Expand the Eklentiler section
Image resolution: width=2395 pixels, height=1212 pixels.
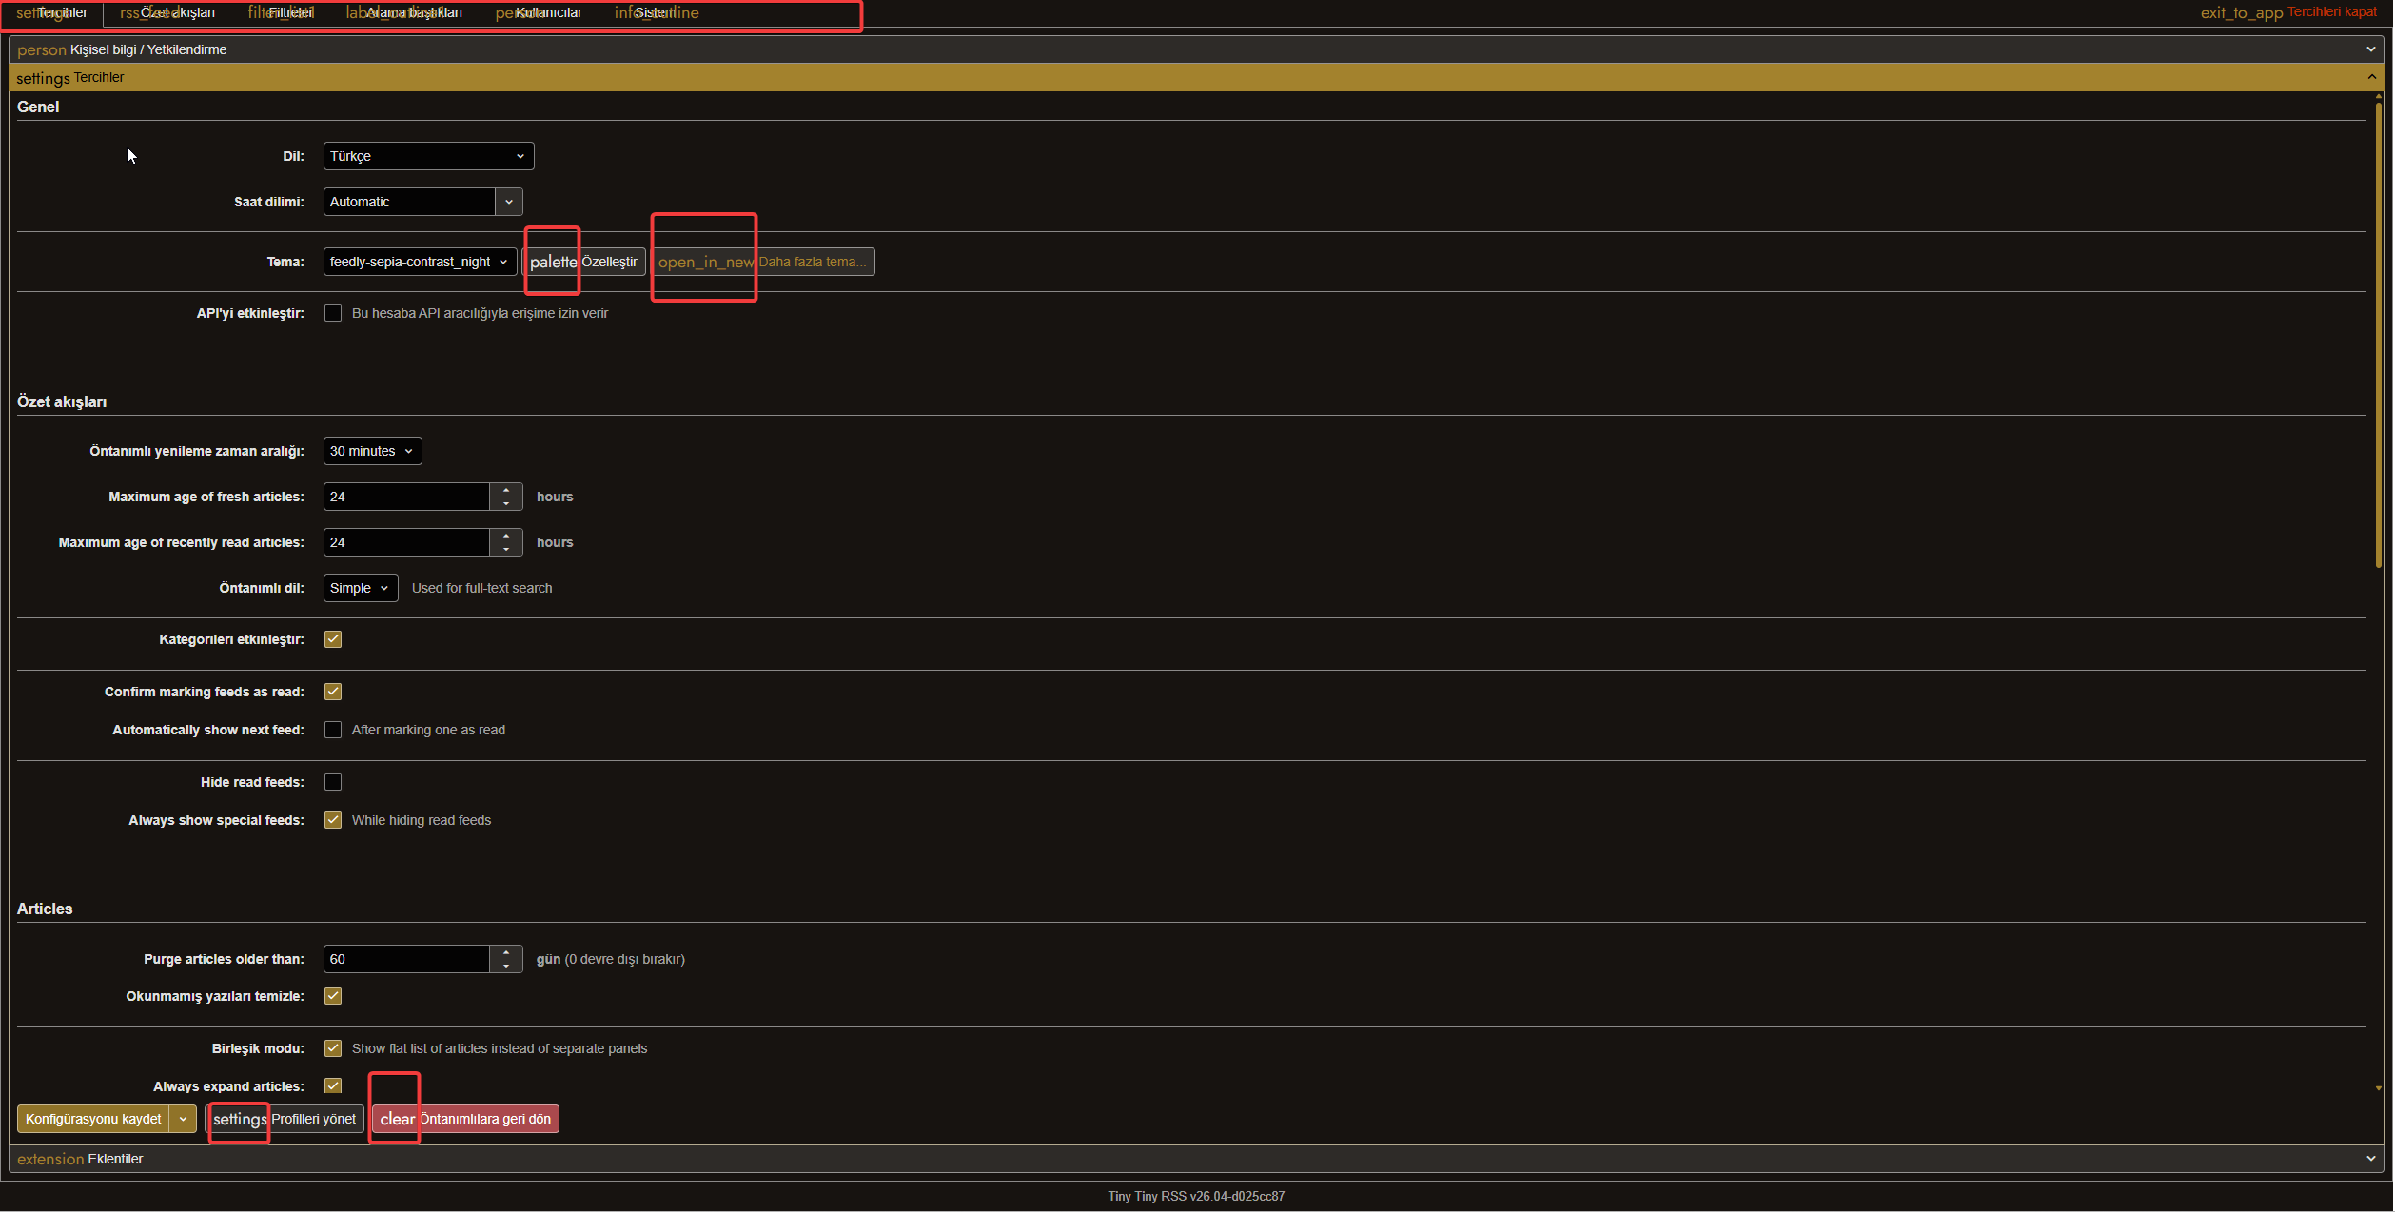pos(1196,1159)
